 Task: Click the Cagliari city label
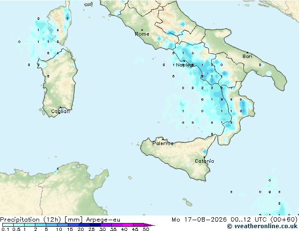coord(60,111)
